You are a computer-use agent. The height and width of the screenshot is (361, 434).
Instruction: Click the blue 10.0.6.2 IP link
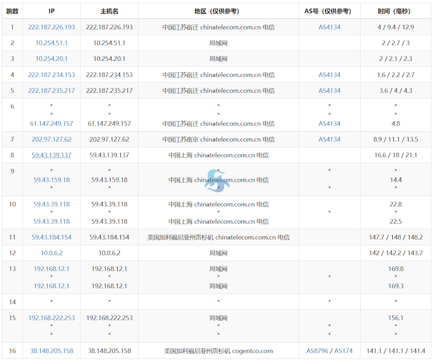pyautogui.click(x=52, y=253)
